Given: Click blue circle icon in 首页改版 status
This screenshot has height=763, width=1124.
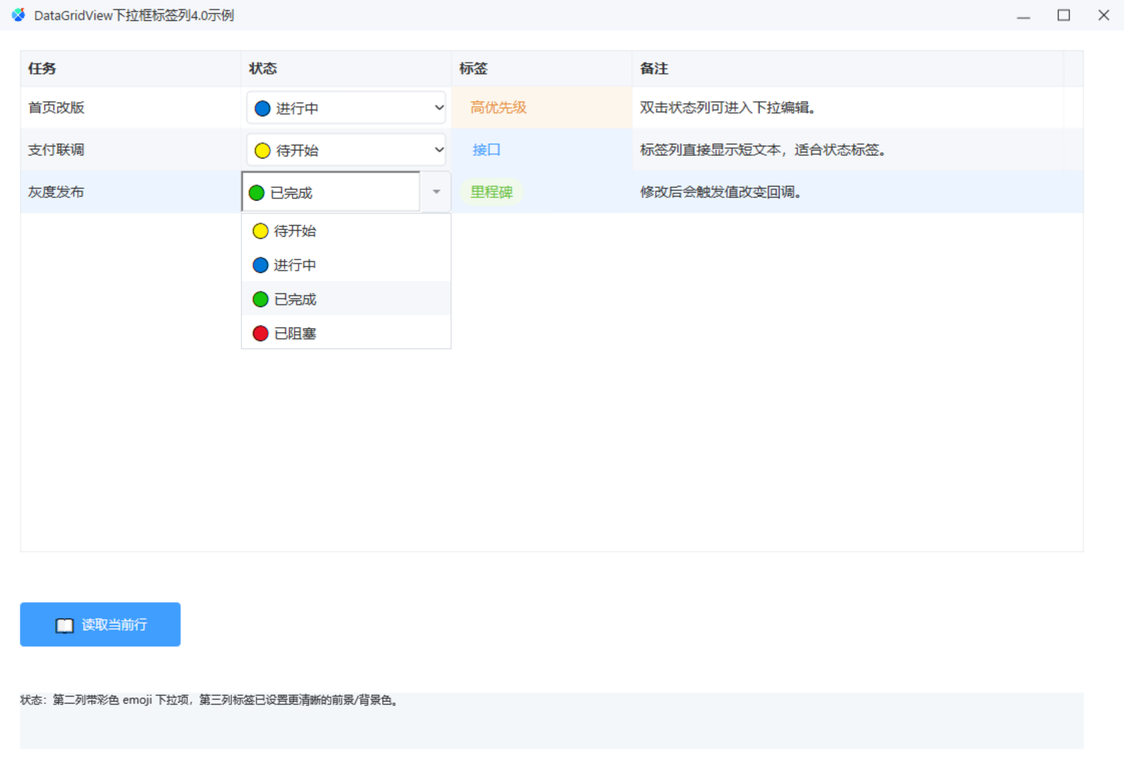Looking at the screenshot, I should pos(263,108).
